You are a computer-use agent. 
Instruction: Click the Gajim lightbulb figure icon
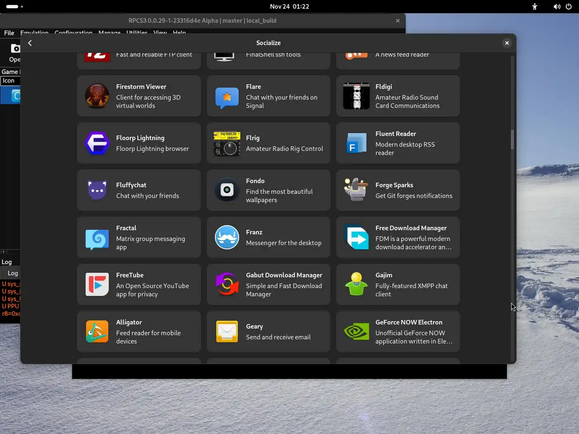(x=356, y=284)
